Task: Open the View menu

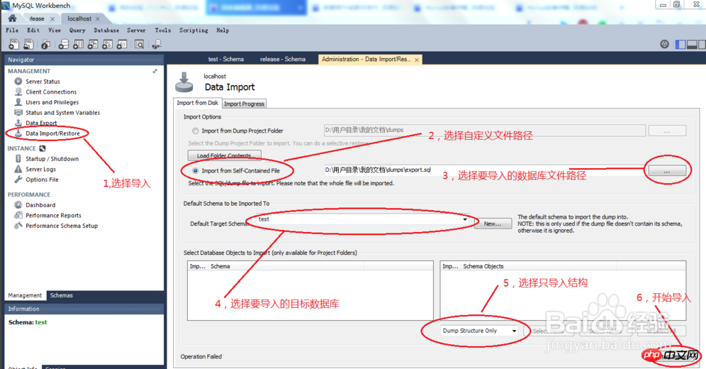Action: pos(55,31)
